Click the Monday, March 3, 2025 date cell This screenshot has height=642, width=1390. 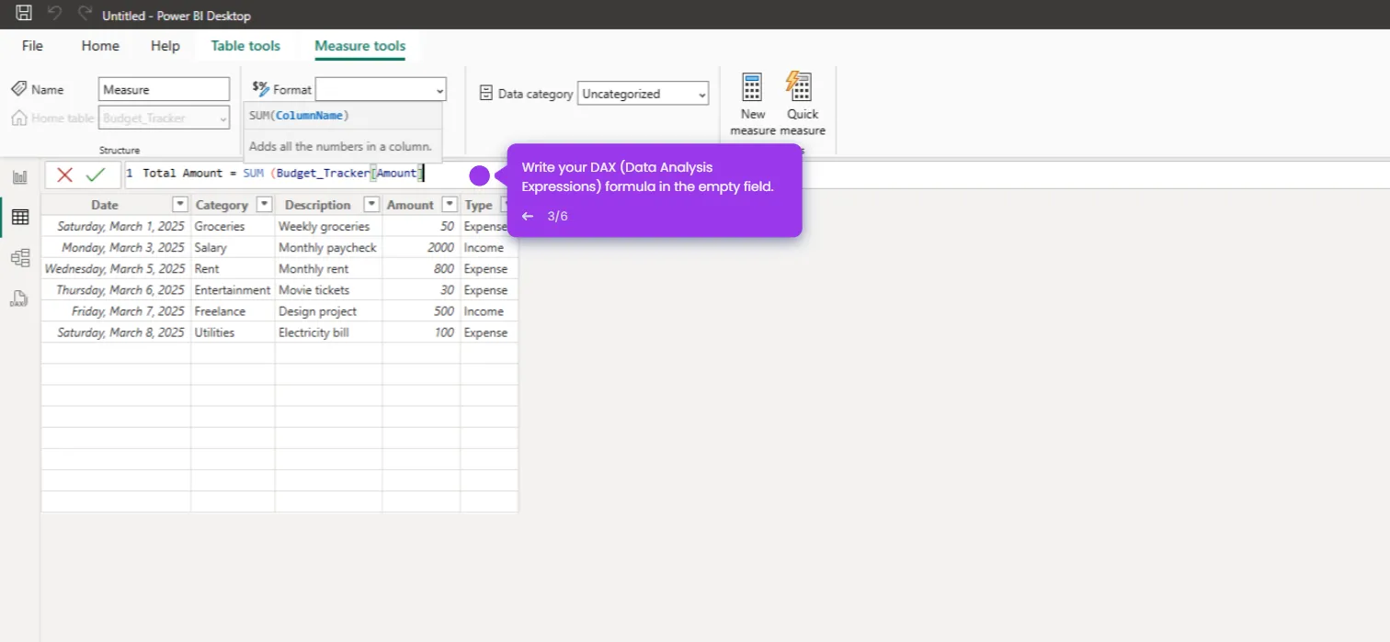click(x=116, y=247)
